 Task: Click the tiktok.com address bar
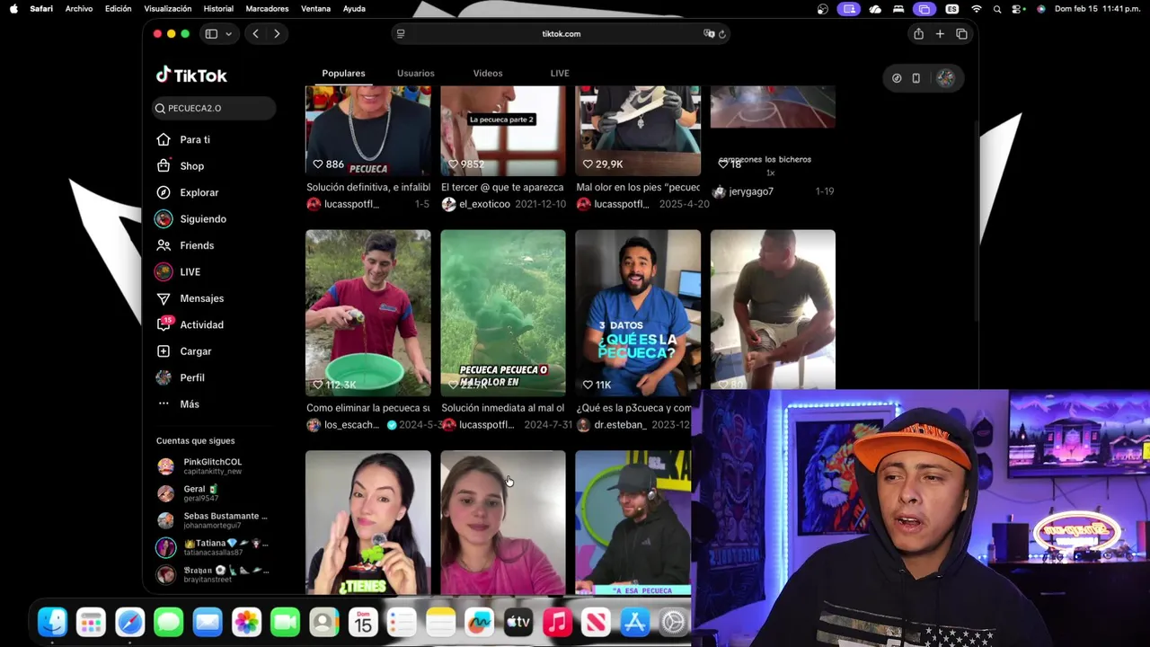tap(562, 34)
